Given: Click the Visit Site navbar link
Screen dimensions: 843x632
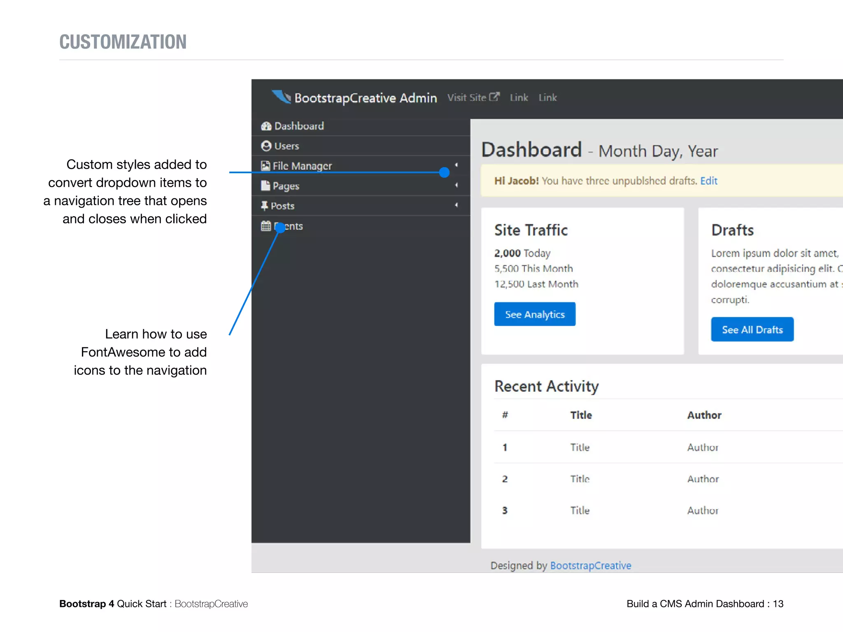Looking at the screenshot, I should (467, 98).
